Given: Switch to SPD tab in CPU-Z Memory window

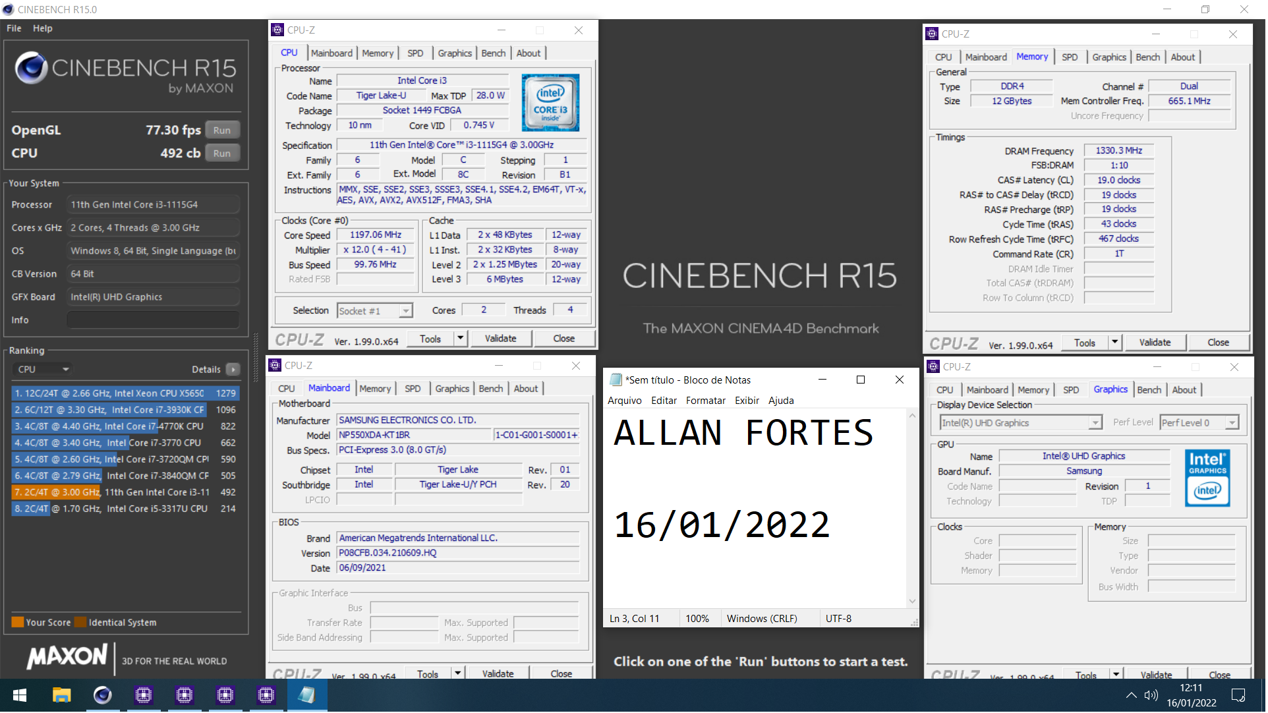Looking at the screenshot, I should click(1071, 57).
